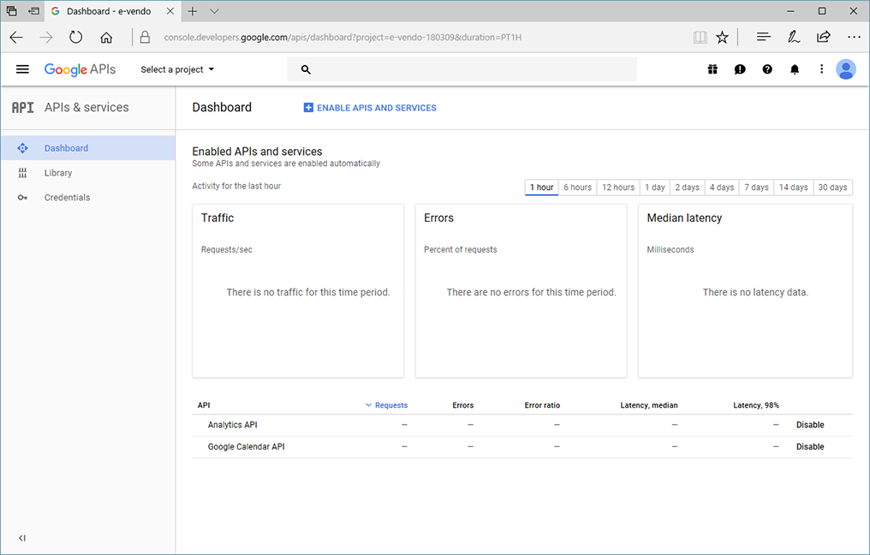
Task: Disable the Google Calendar API
Action: coord(810,447)
